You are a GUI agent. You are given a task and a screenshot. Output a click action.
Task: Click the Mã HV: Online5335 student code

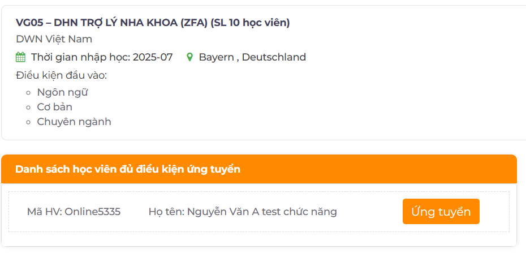74,212
